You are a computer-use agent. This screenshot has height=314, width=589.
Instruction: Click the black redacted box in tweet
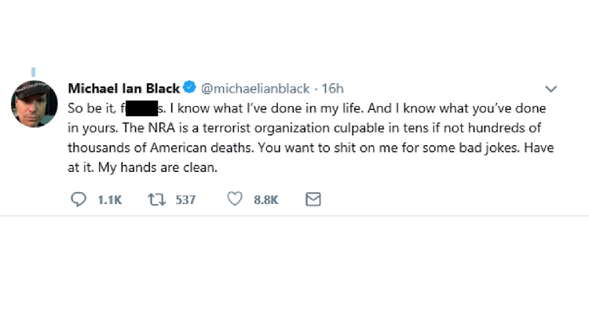[141, 108]
